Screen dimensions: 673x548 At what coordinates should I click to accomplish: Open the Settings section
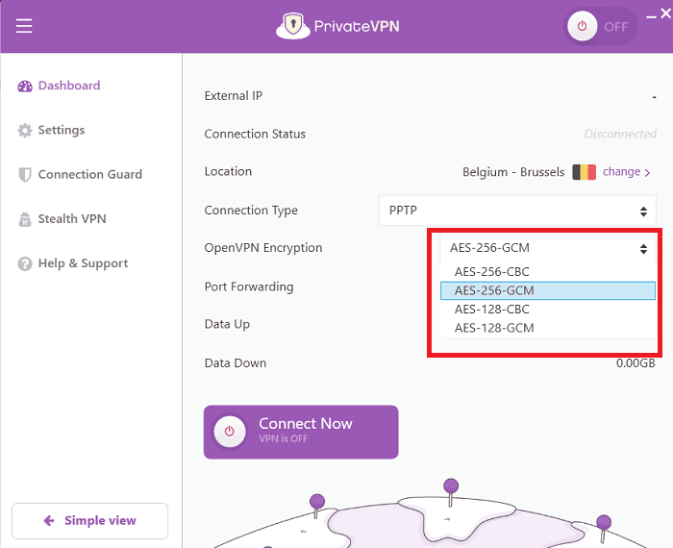pyautogui.click(x=62, y=130)
